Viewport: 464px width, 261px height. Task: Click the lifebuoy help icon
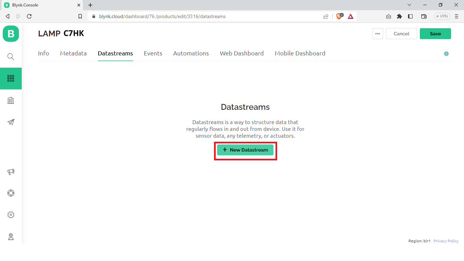11,193
